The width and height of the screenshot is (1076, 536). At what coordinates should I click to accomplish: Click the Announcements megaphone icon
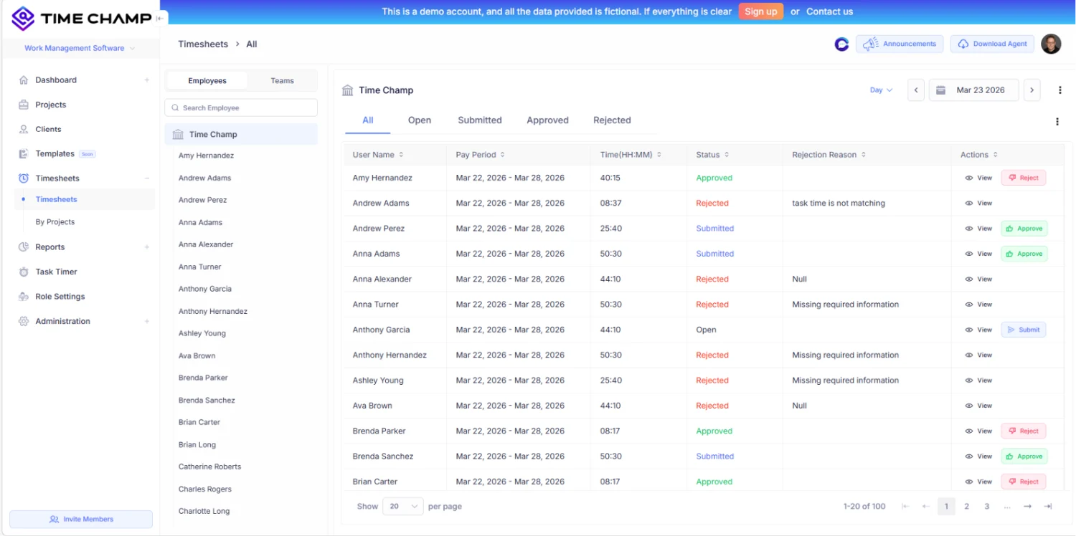869,44
